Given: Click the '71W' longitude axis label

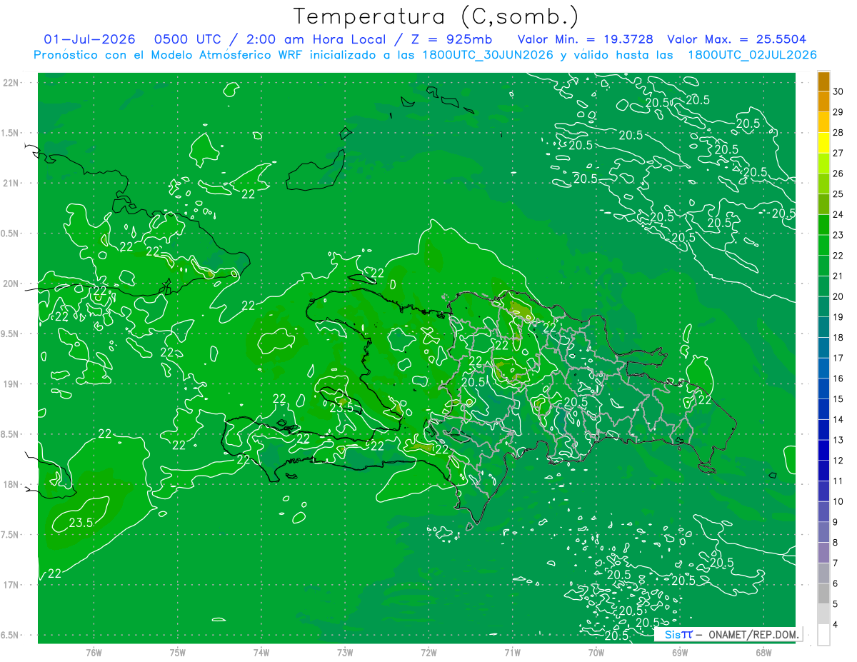Looking at the screenshot, I should (x=512, y=652).
